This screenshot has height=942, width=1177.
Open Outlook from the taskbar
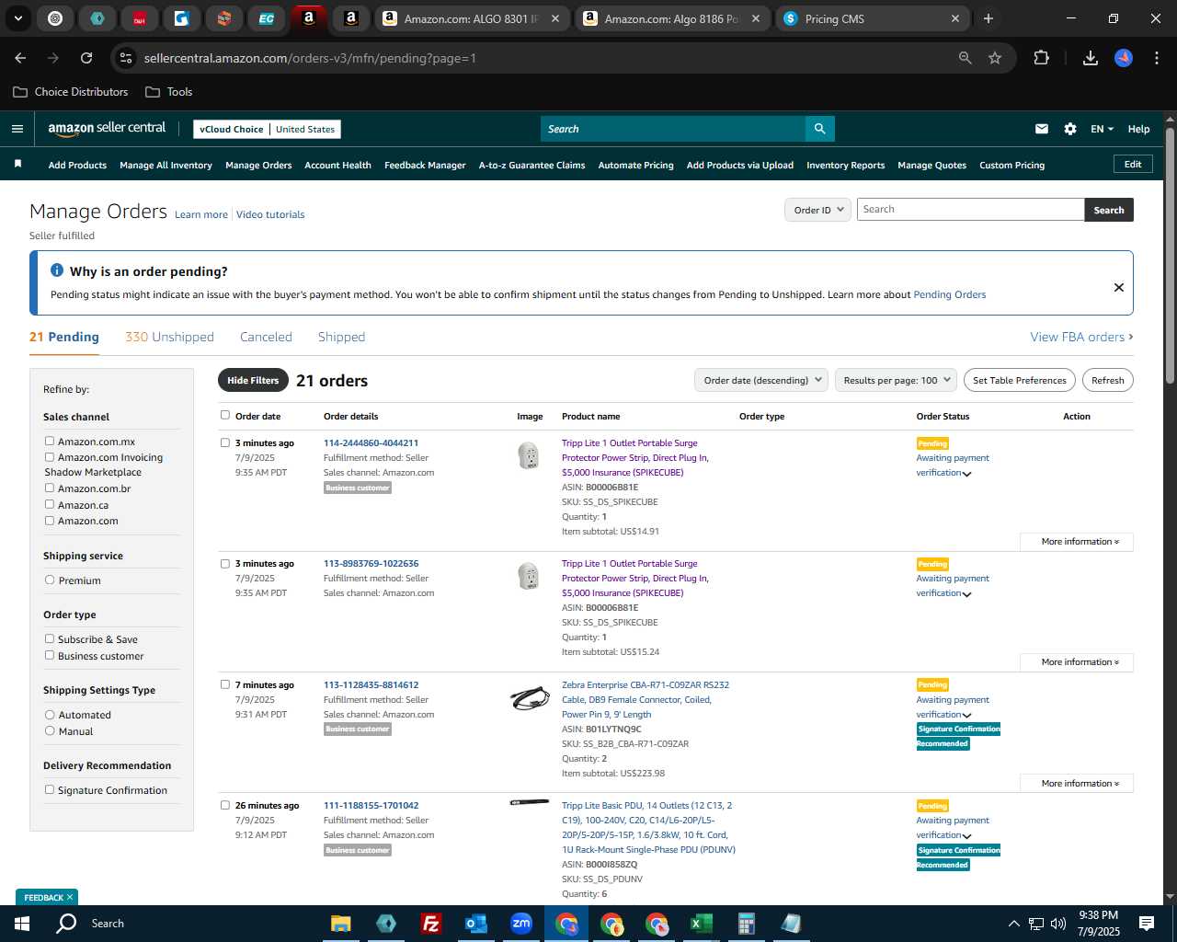click(475, 924)
